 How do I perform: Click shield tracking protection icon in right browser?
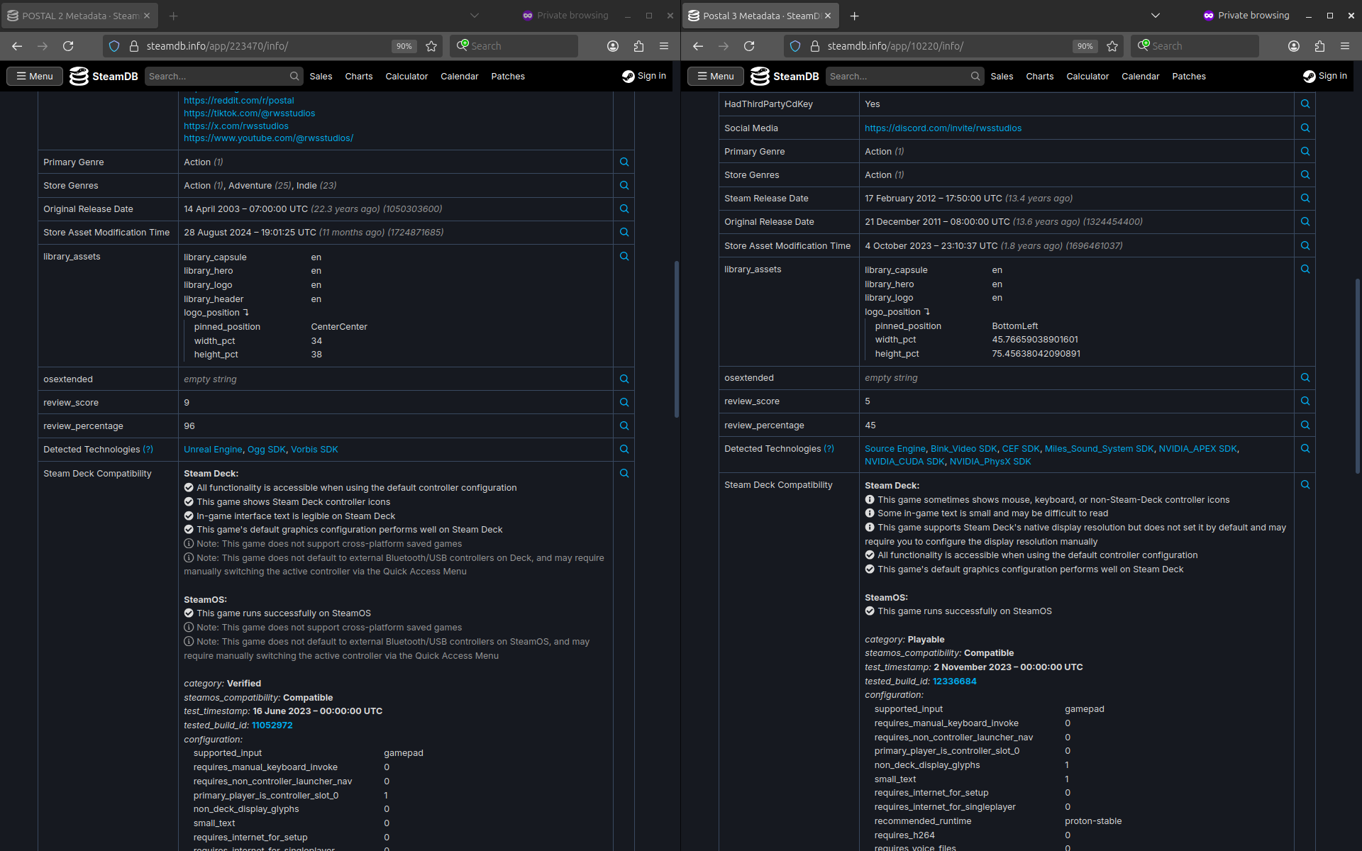pos(795,46)
